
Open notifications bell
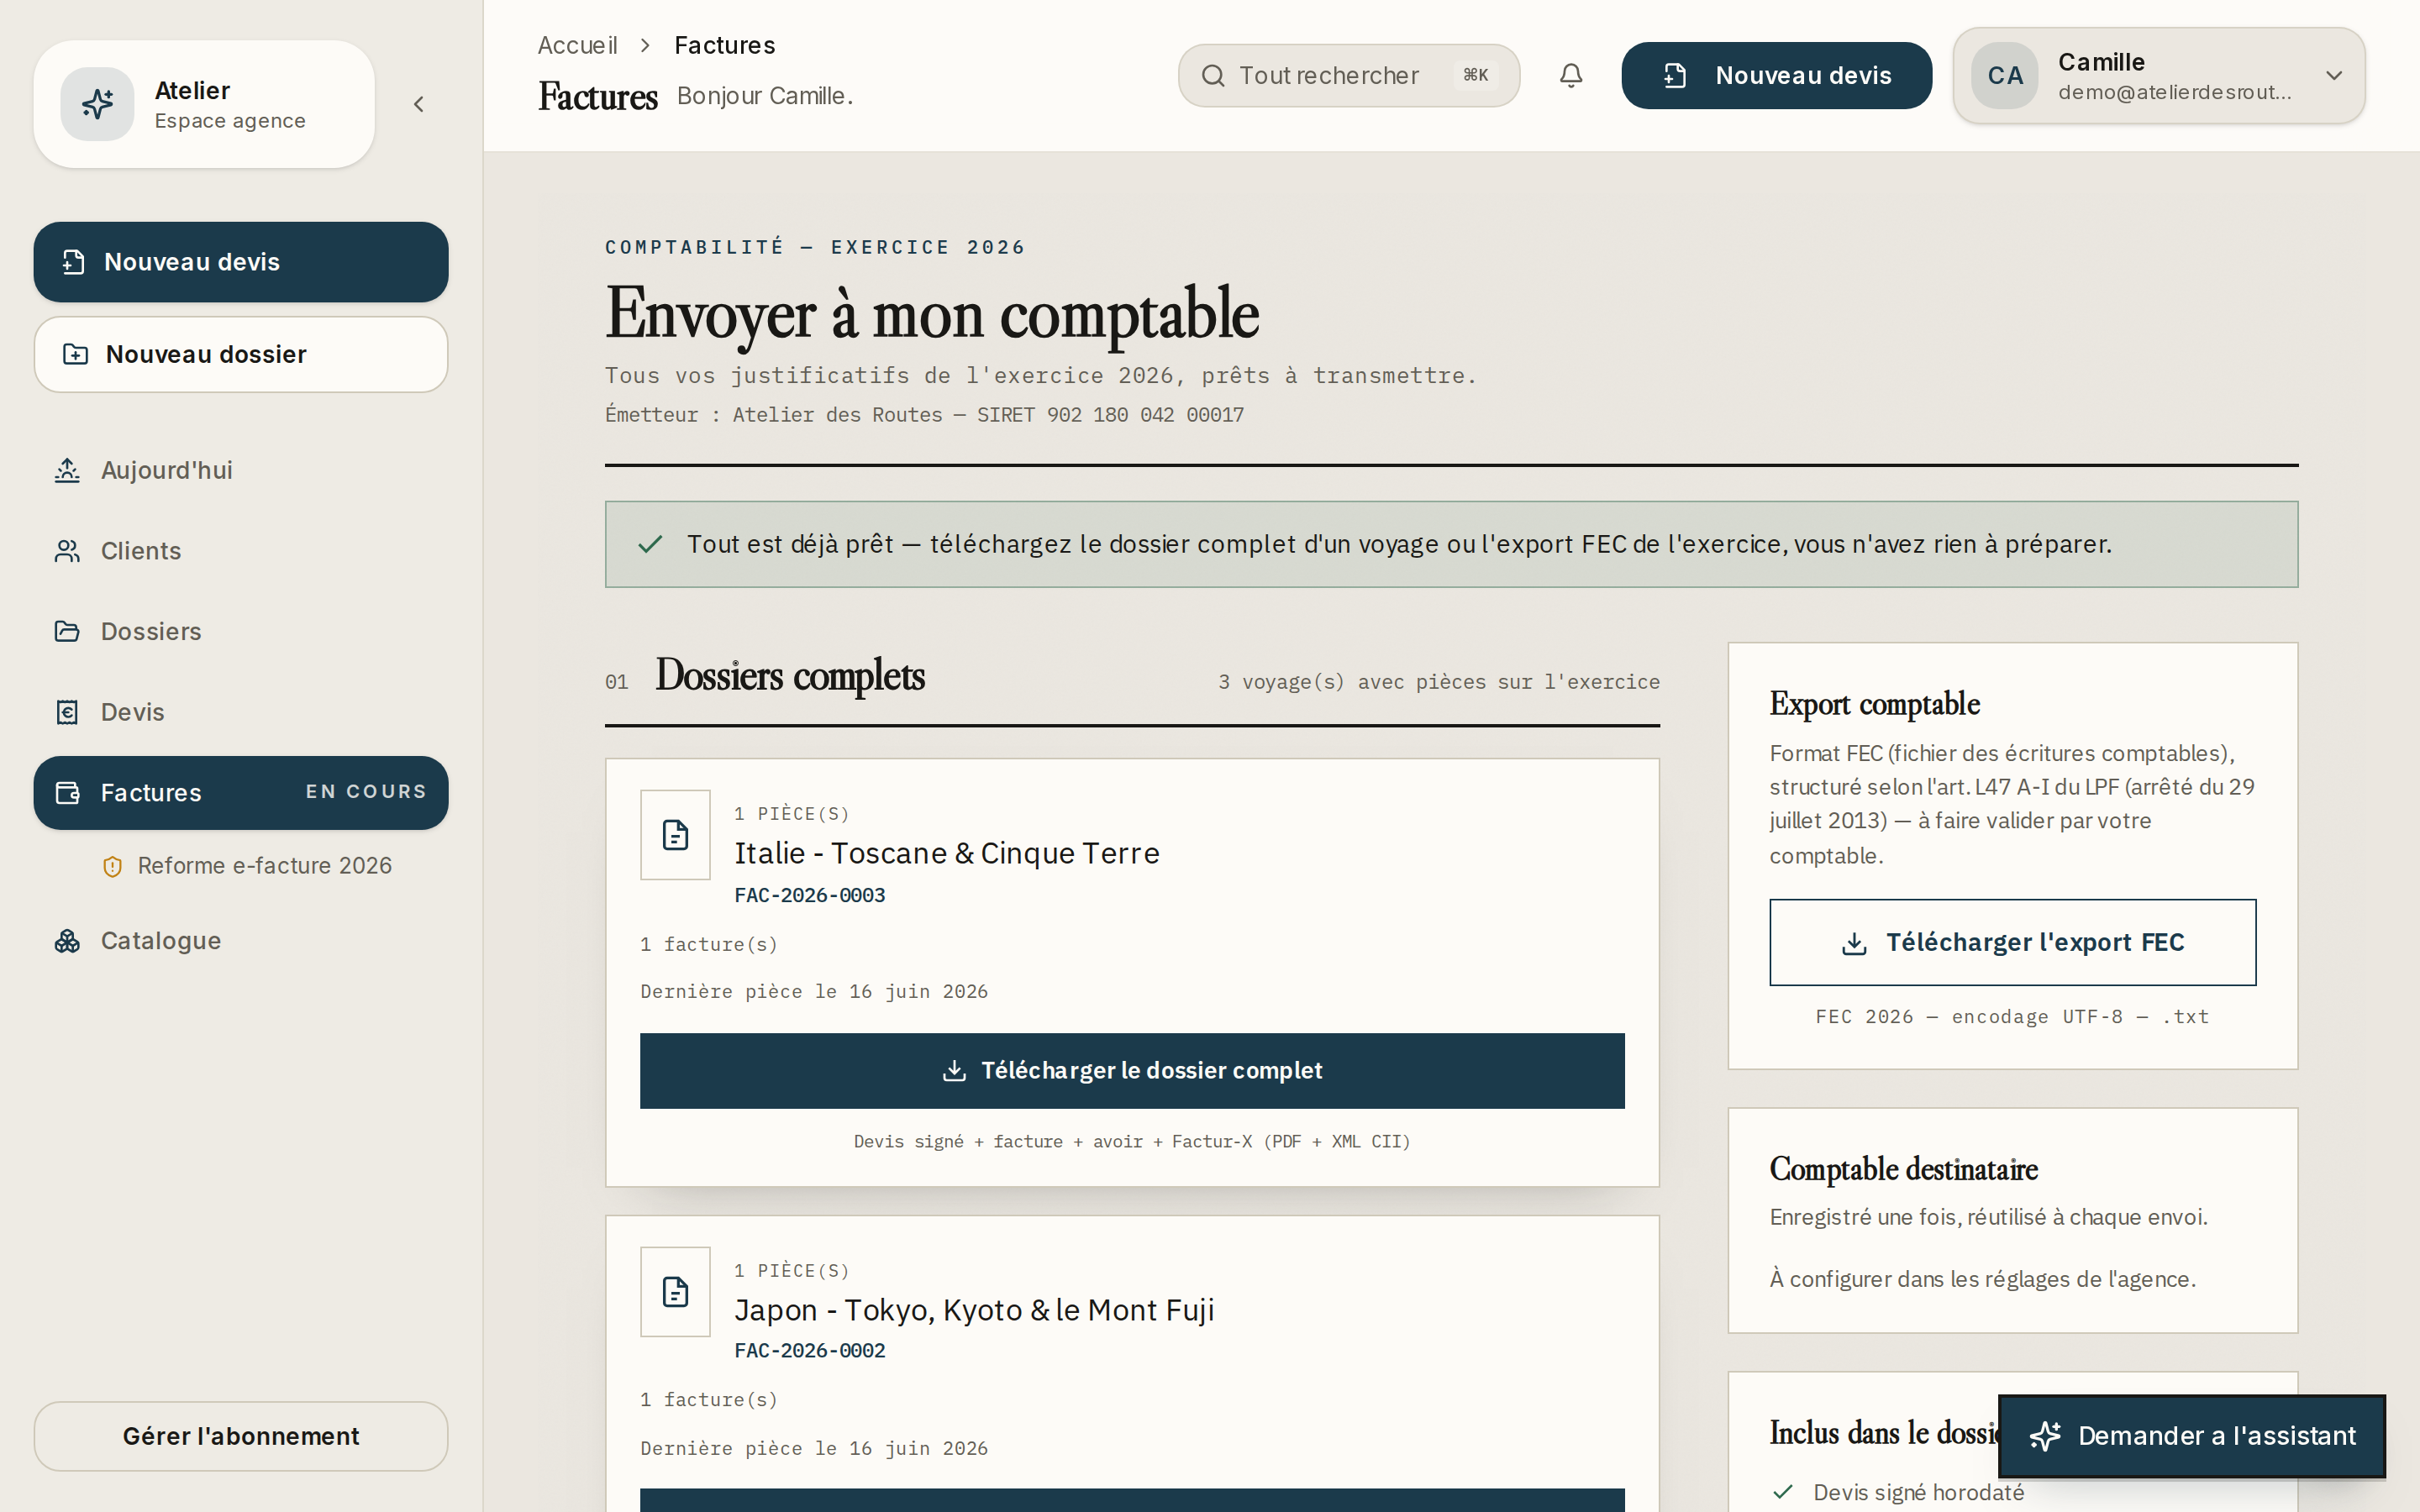tap(1571, 75)
